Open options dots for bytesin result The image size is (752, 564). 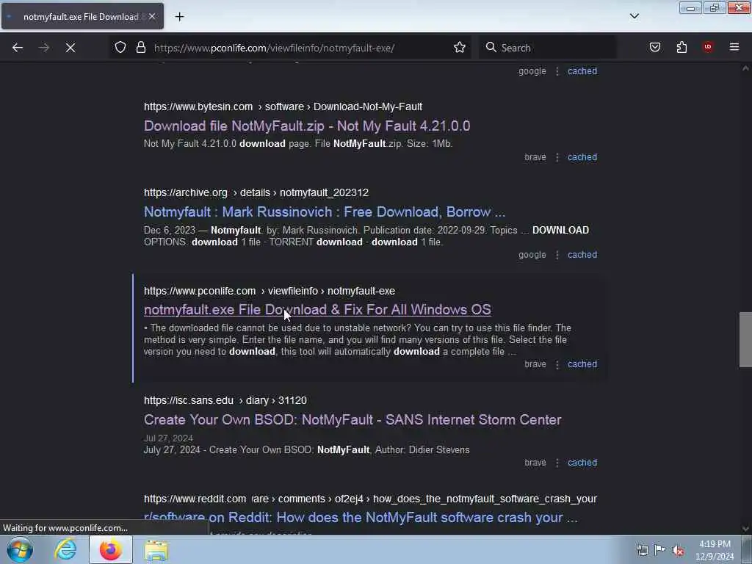557,157
